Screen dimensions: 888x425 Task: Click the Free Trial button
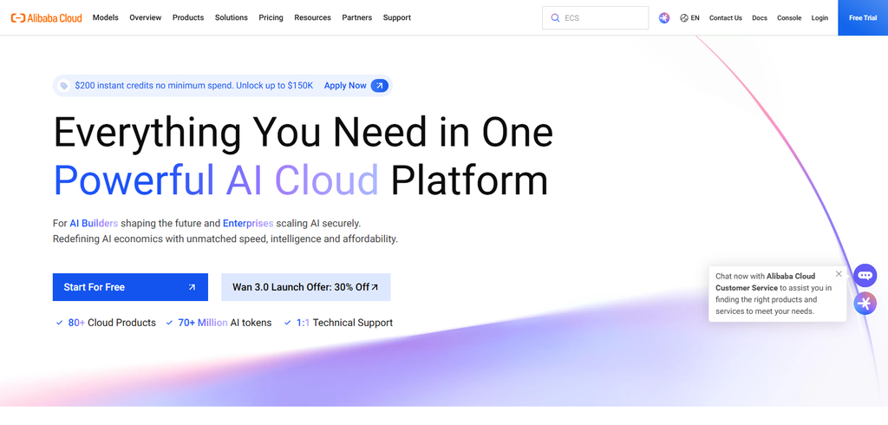[x=863, y=17]
